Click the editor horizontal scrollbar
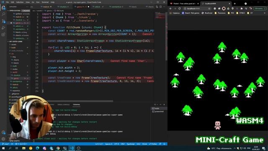The image size is (268, 151). click(78, 101)
